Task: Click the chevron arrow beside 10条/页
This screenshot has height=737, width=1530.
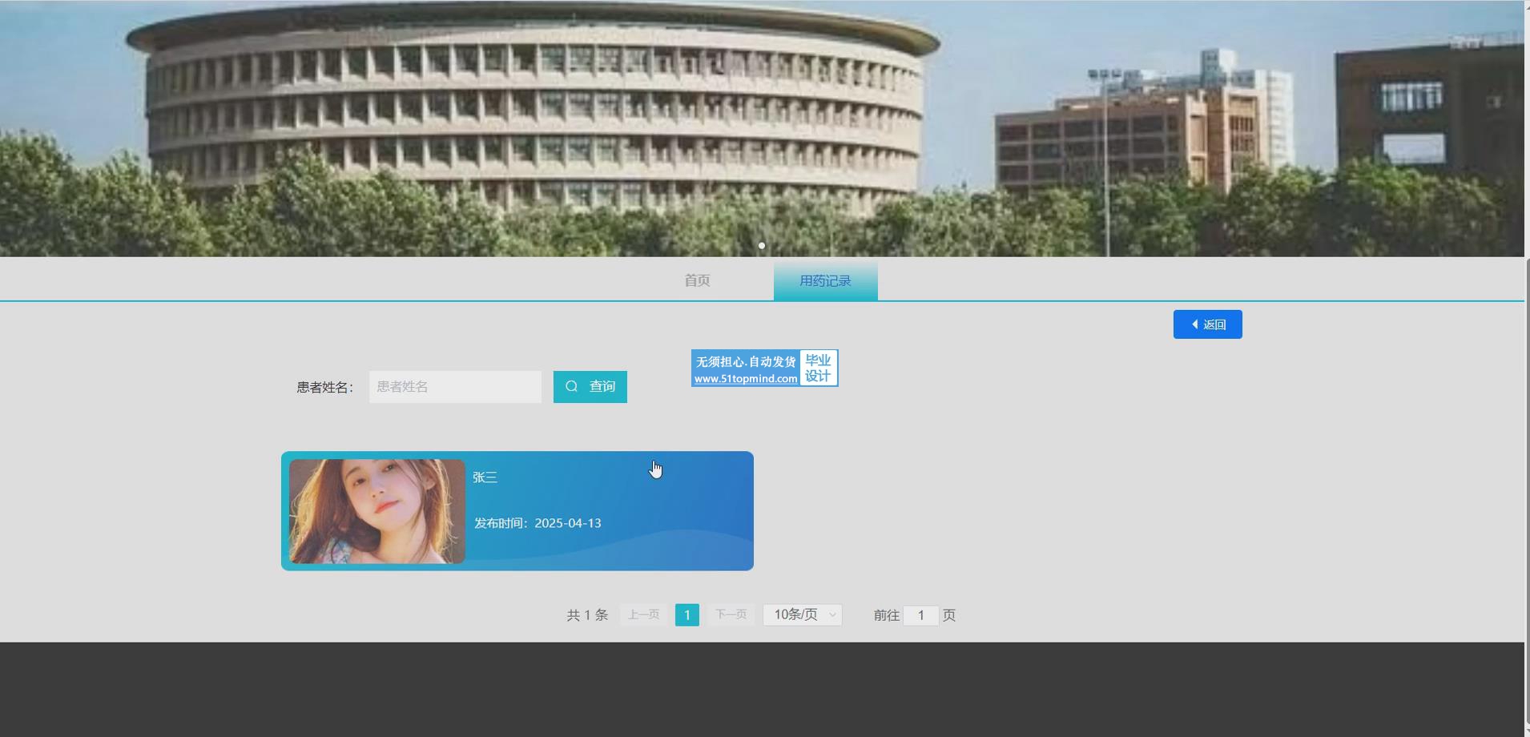Action: [x=832, y=615]
